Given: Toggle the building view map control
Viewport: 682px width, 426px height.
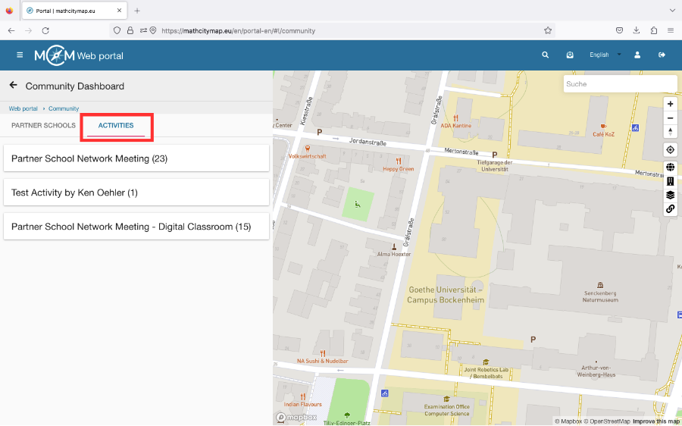Looking at the screenshot, I should click(670, 181).
